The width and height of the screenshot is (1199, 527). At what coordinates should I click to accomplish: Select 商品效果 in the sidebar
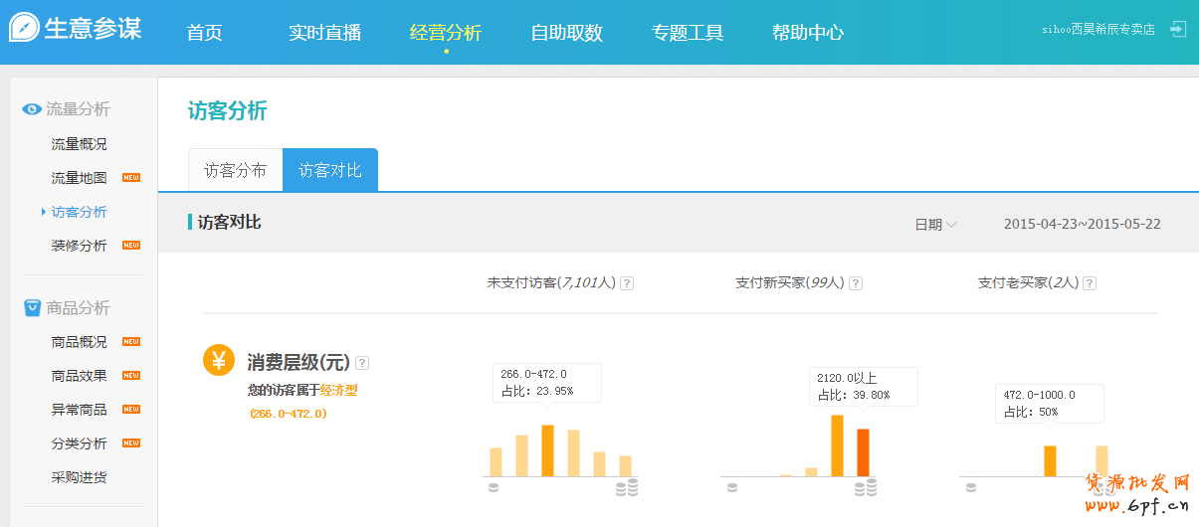pyautogui.click(x=79, y=376)
